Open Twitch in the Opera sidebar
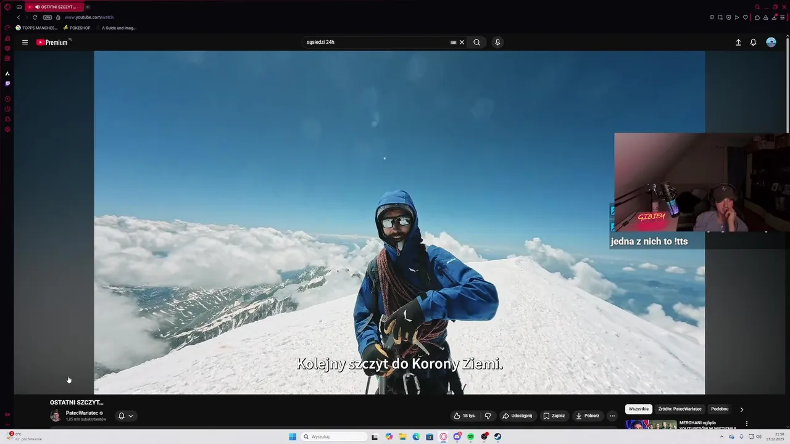Screen dimensions: 790x444 (x=7, y=83)
